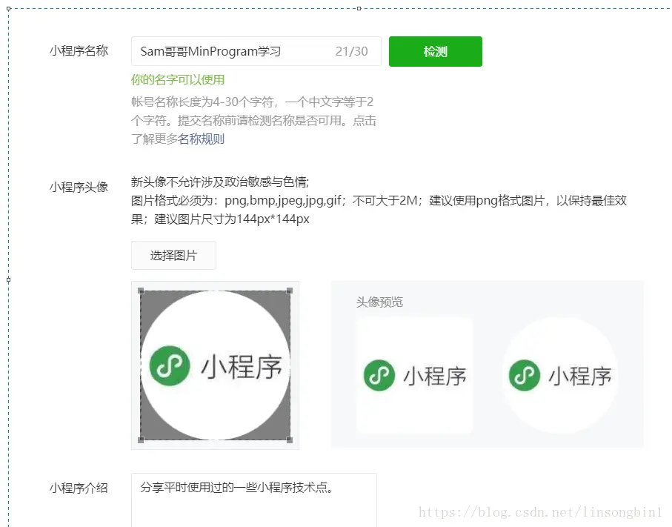Open the 名称规则 naming rules link
Image resolution: width=672 pixels, height=527 pixels.
click(201, 139)
